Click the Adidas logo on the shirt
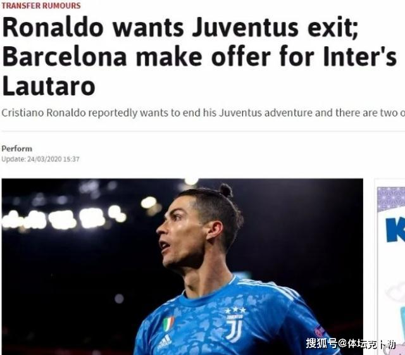 click(x=165, y=341)
